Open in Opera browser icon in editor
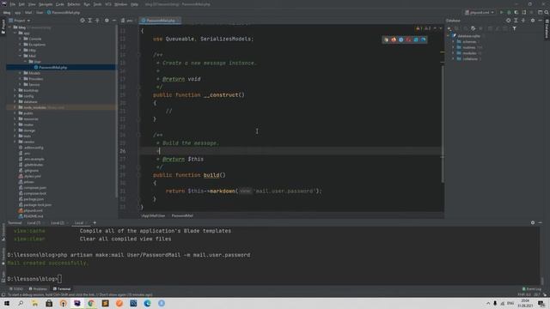The height and width of the screenshot is (309, 550). 408,39
